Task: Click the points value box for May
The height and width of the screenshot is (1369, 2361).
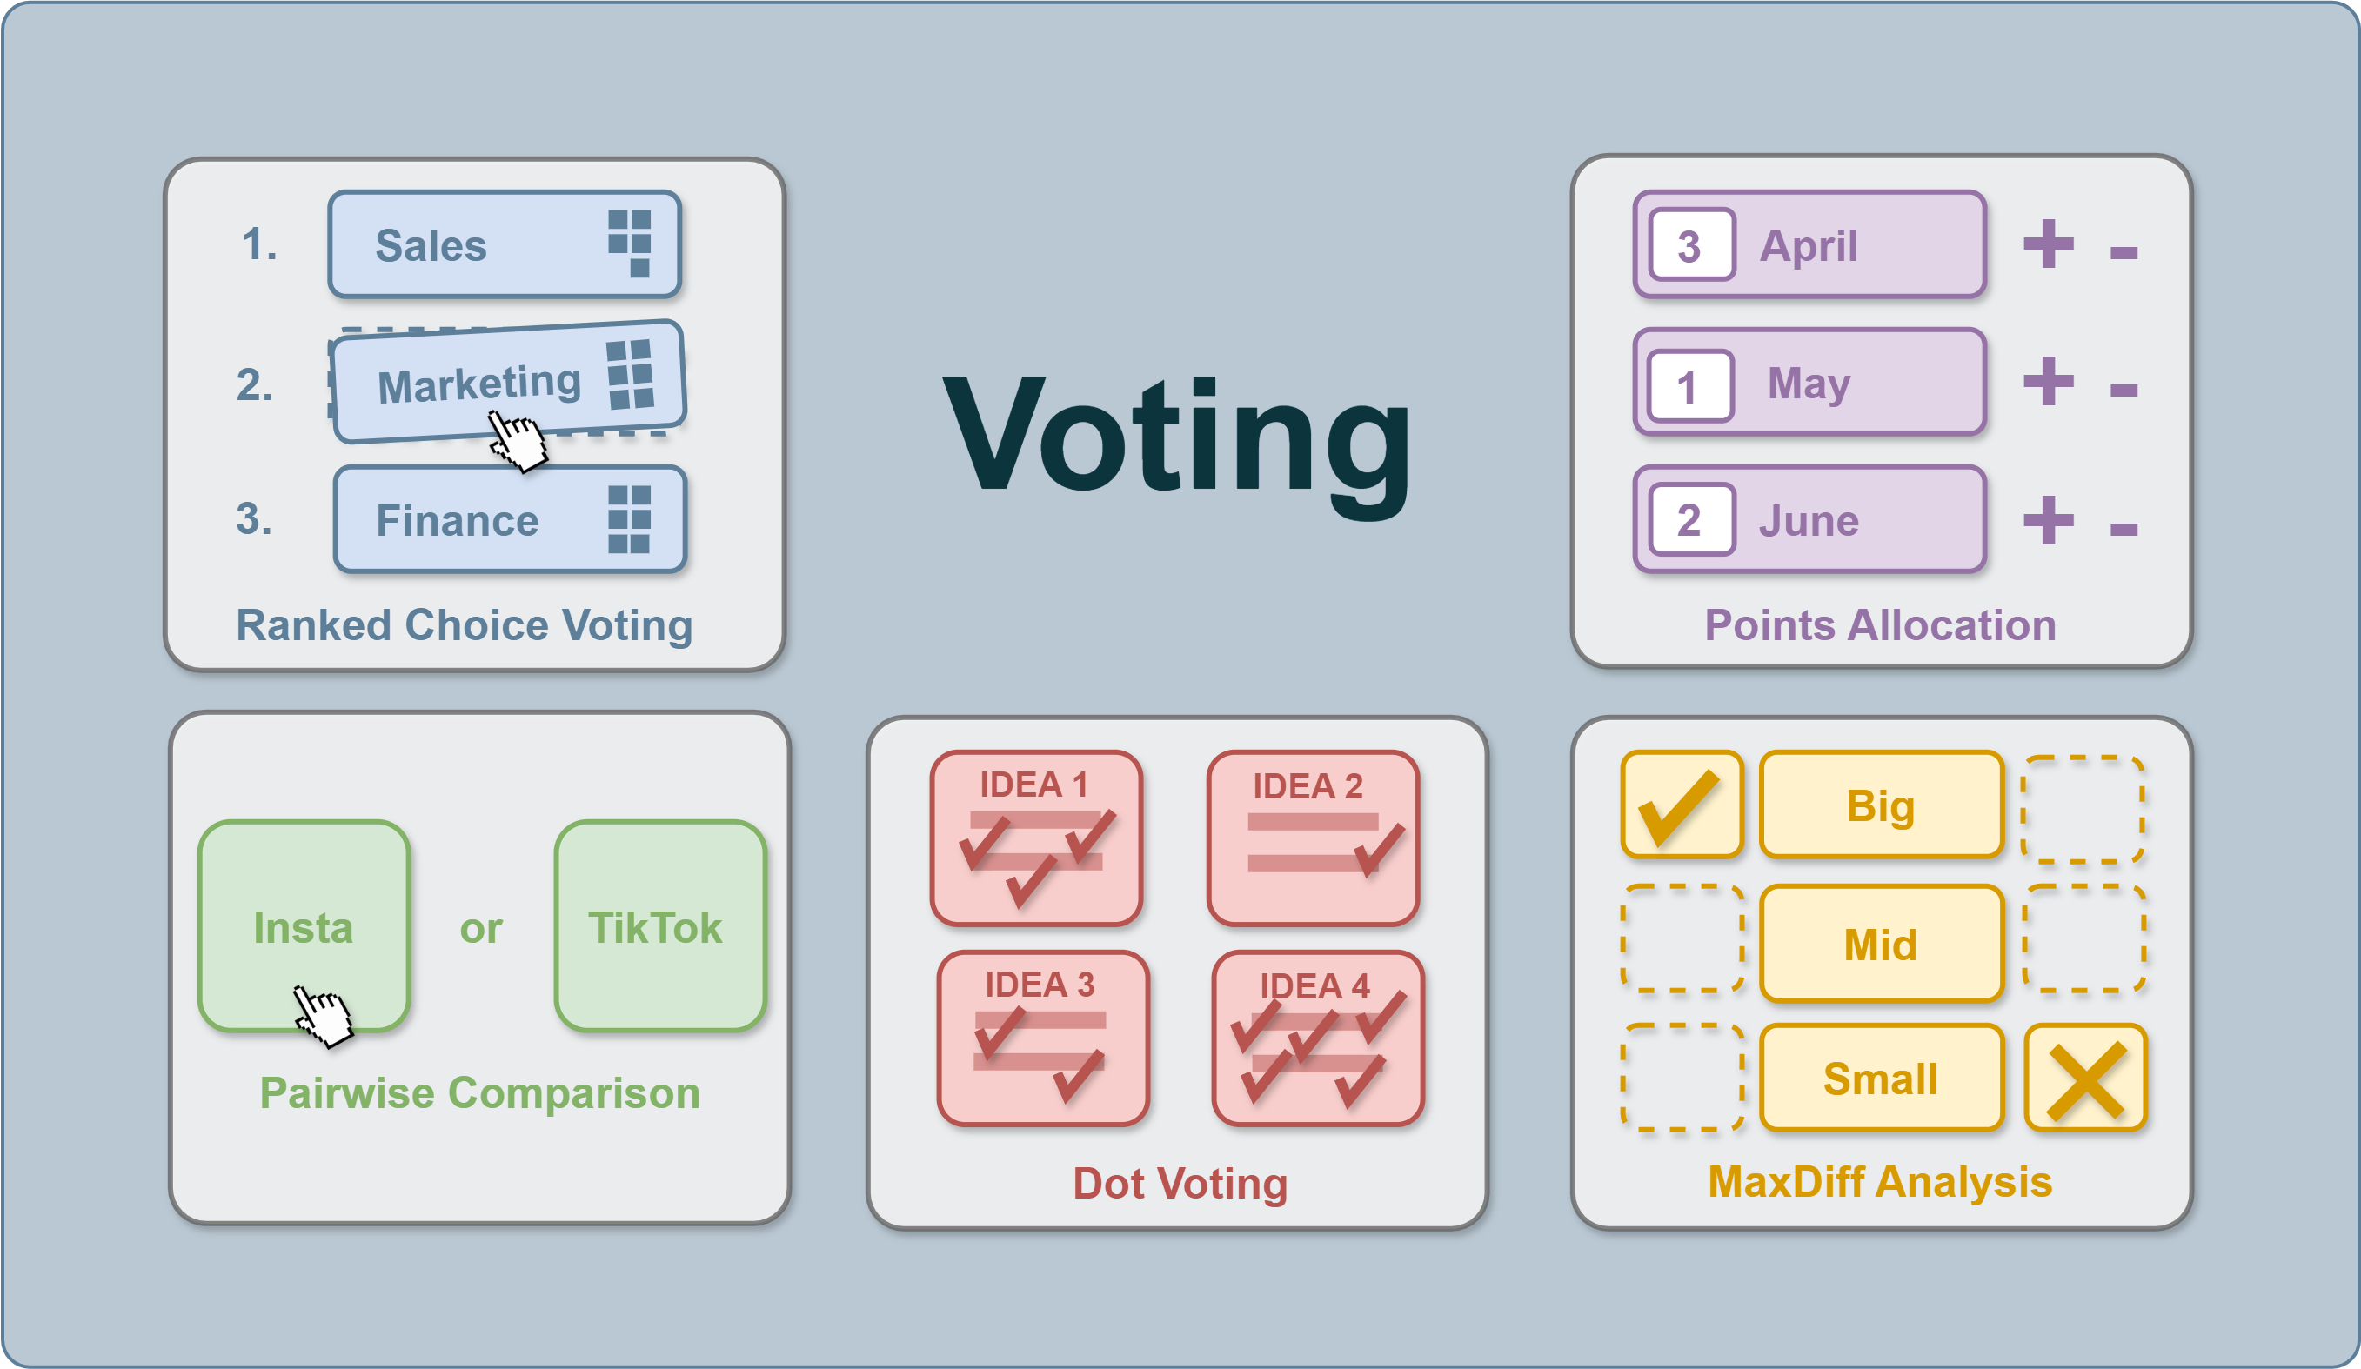Action: coord(1689,386)
